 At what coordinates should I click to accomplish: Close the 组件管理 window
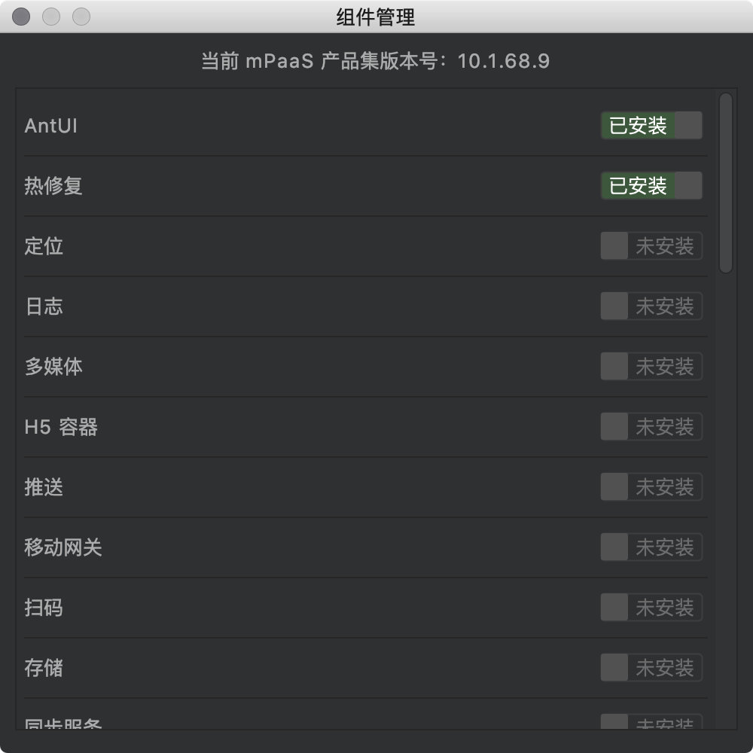pos(21,17)
